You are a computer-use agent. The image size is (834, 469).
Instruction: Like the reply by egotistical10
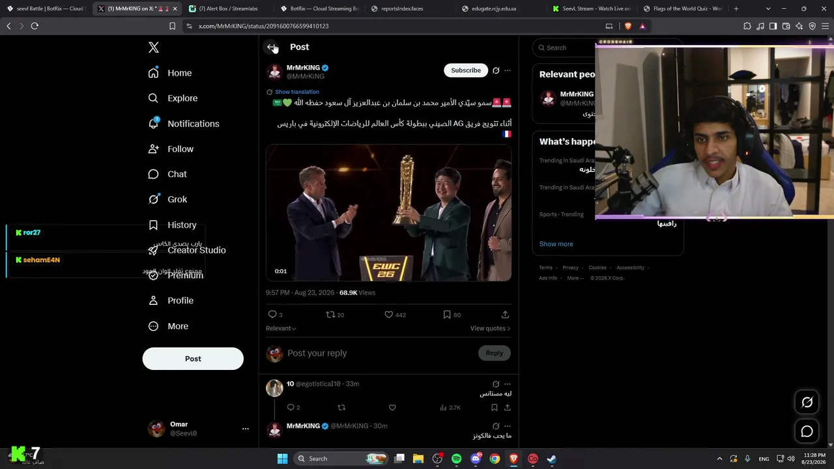392,408
